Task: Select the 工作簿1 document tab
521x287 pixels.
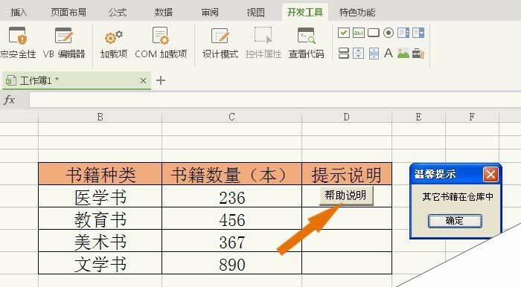Action: [x=77, y=80]
